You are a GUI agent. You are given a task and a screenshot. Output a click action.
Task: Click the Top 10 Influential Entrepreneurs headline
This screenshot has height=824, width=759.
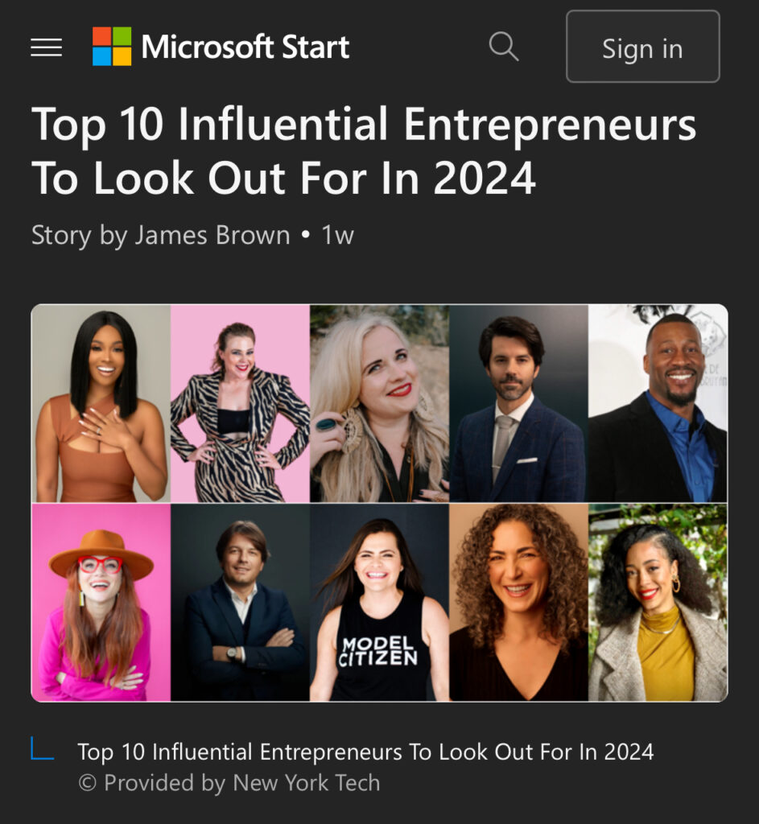(x=364, y=152)
